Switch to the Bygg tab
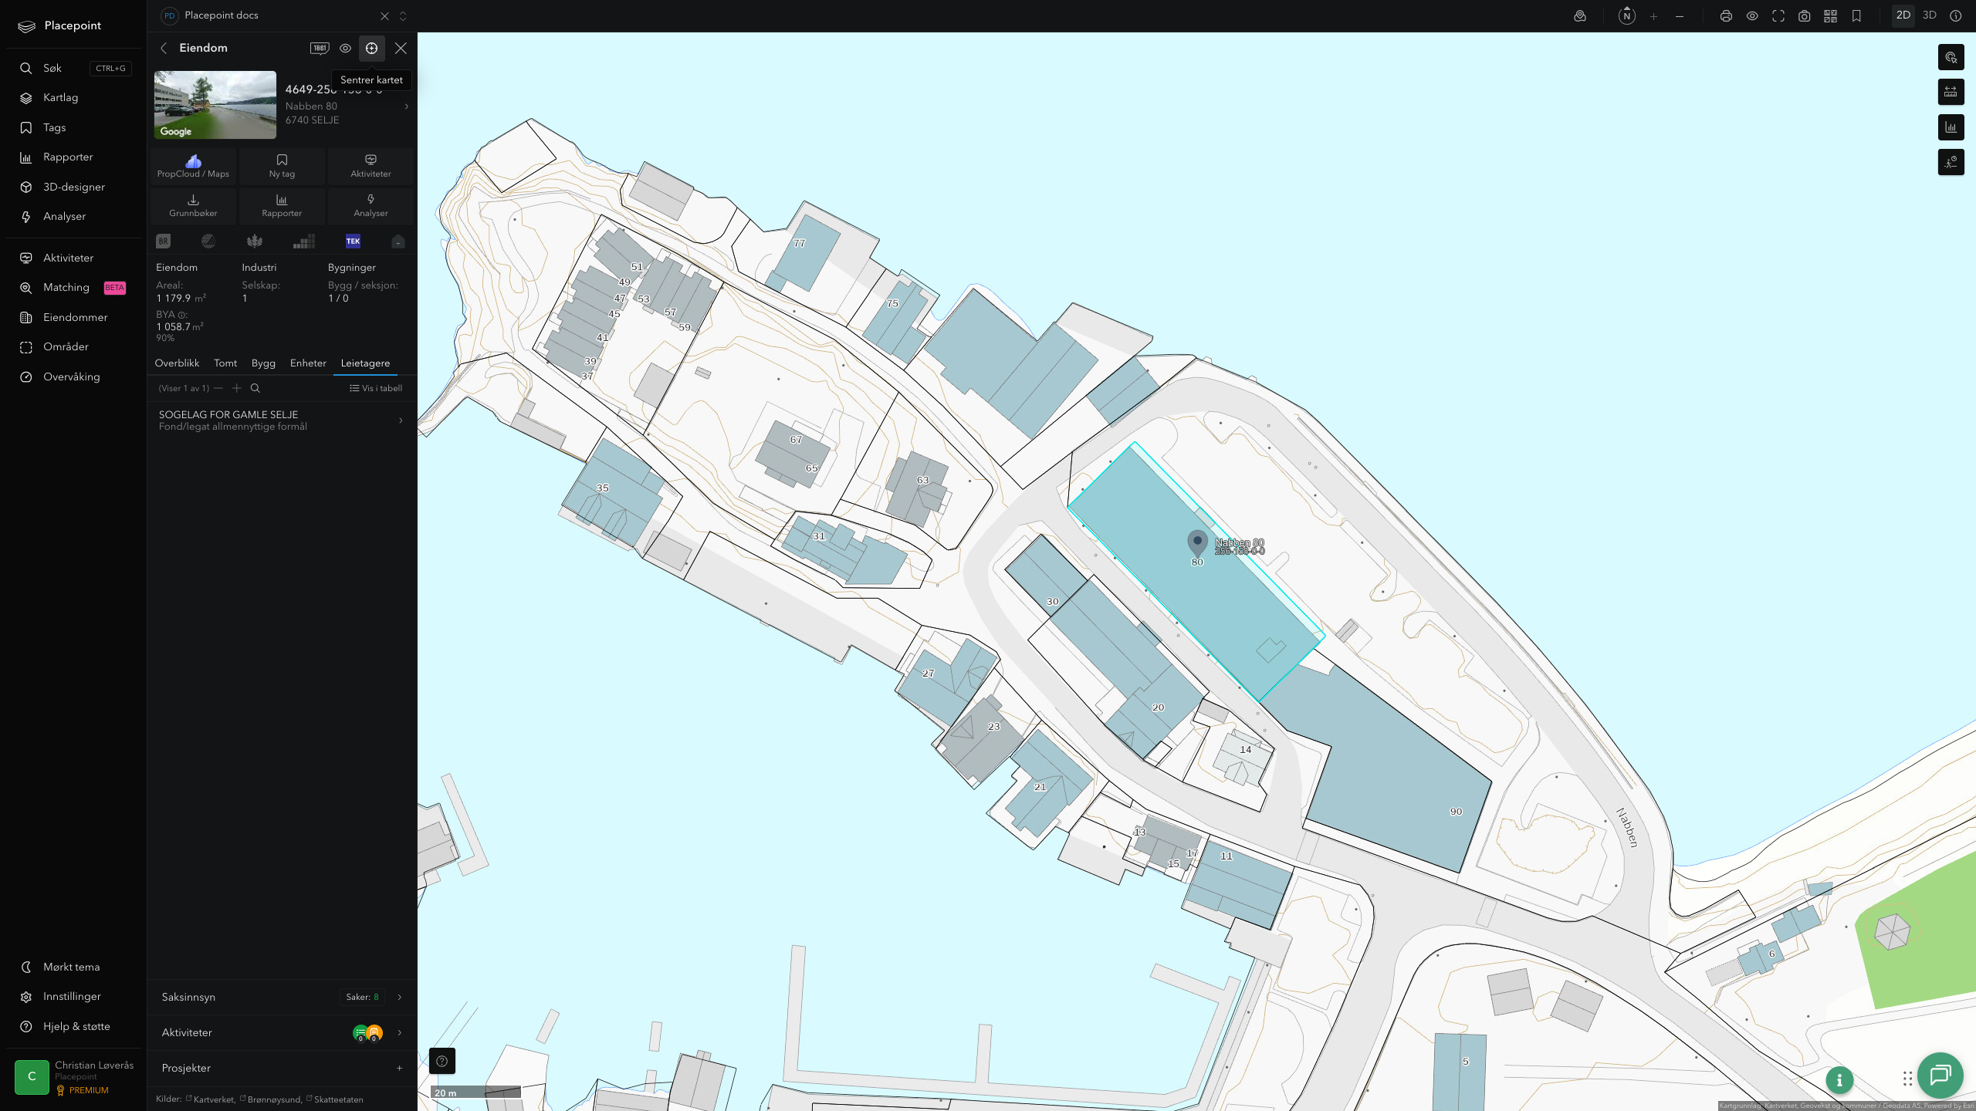The width and height of the screenshot is (1976, 1111). (x=263, y=363)
